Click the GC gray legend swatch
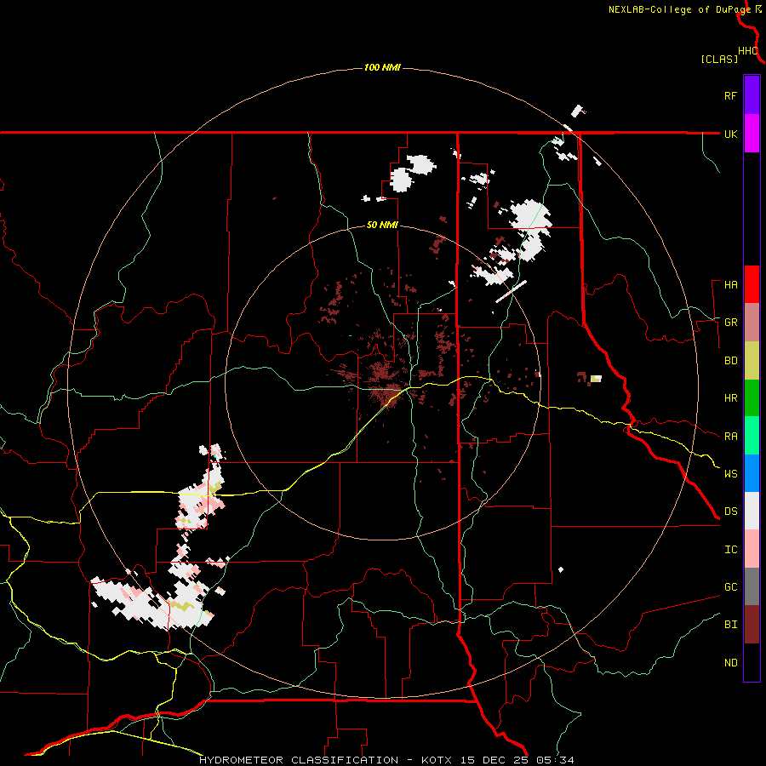This screenshot has height=766, width=766. pyautogui.click(x=752, y=586)
